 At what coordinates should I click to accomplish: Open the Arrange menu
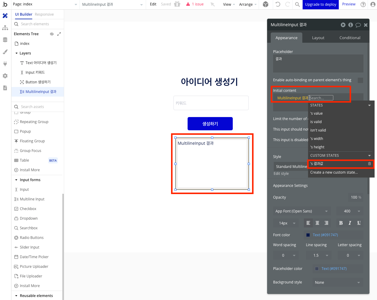[248, 4]
